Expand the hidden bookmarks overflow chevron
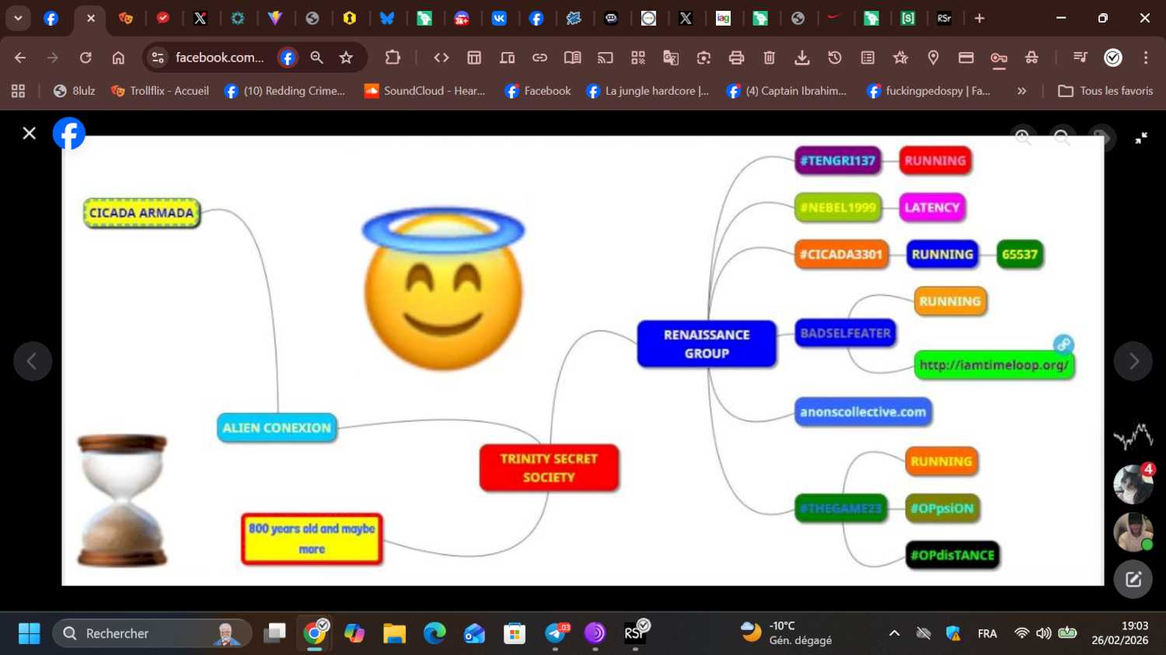This screenshot has width=1166, height=655. point(1021,91)
